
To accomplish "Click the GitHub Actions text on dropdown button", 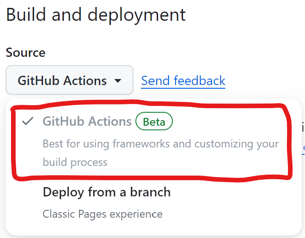I will [x=62, y=81].
